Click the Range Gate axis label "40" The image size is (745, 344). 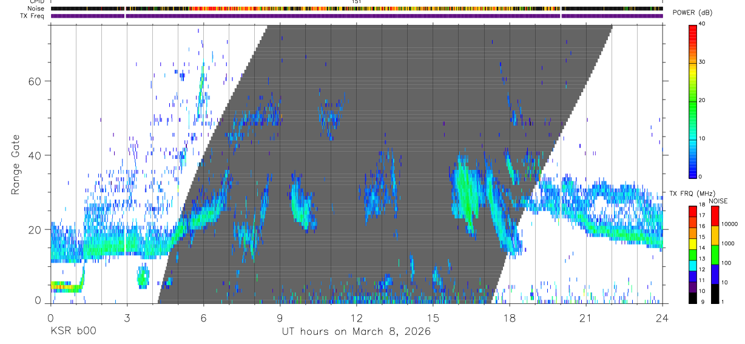click(35, 155)
